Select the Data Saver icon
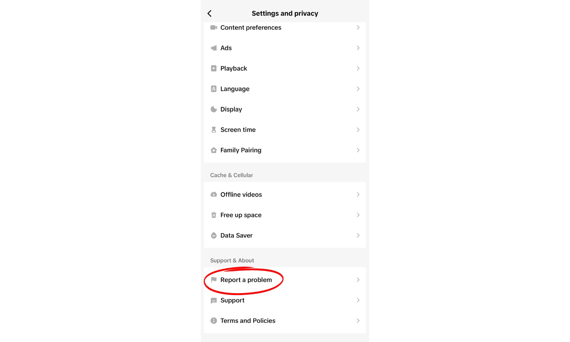The height and width of the screenshot is (342, 570). [214, 235]
